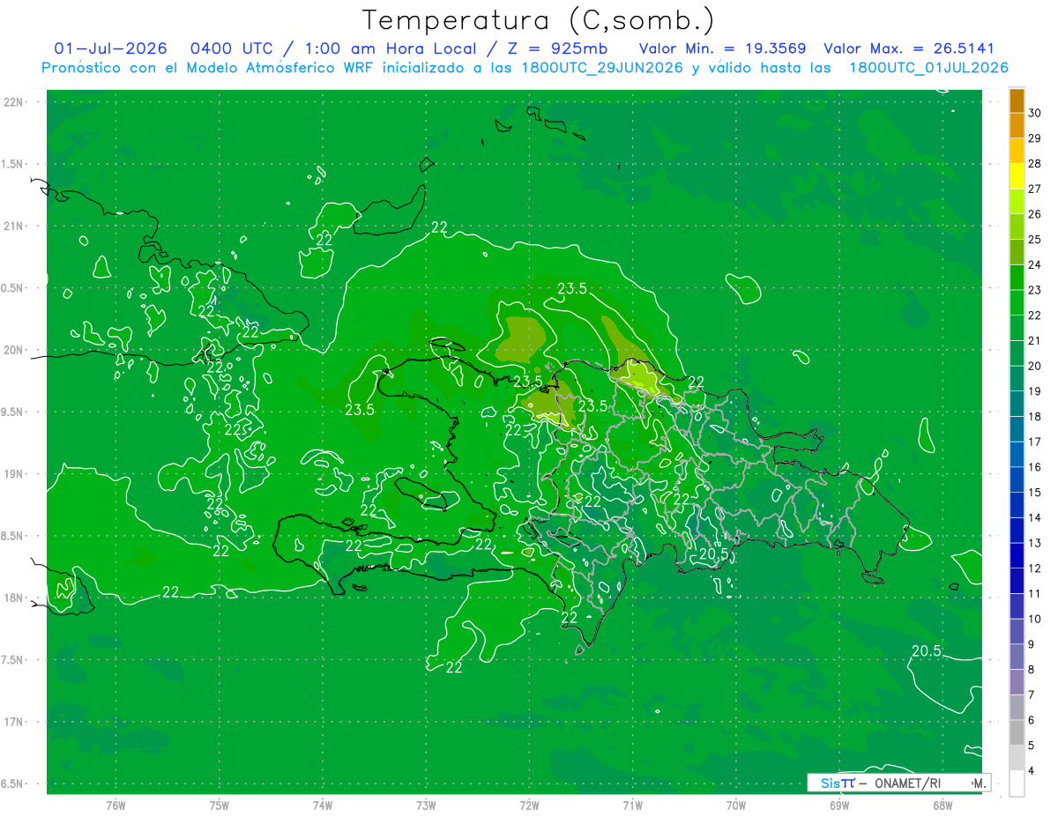The width and height of the screenshot is (1058, 817).
Task: Click the 75W longitude axis label
Action: click(x=220, y=805)
